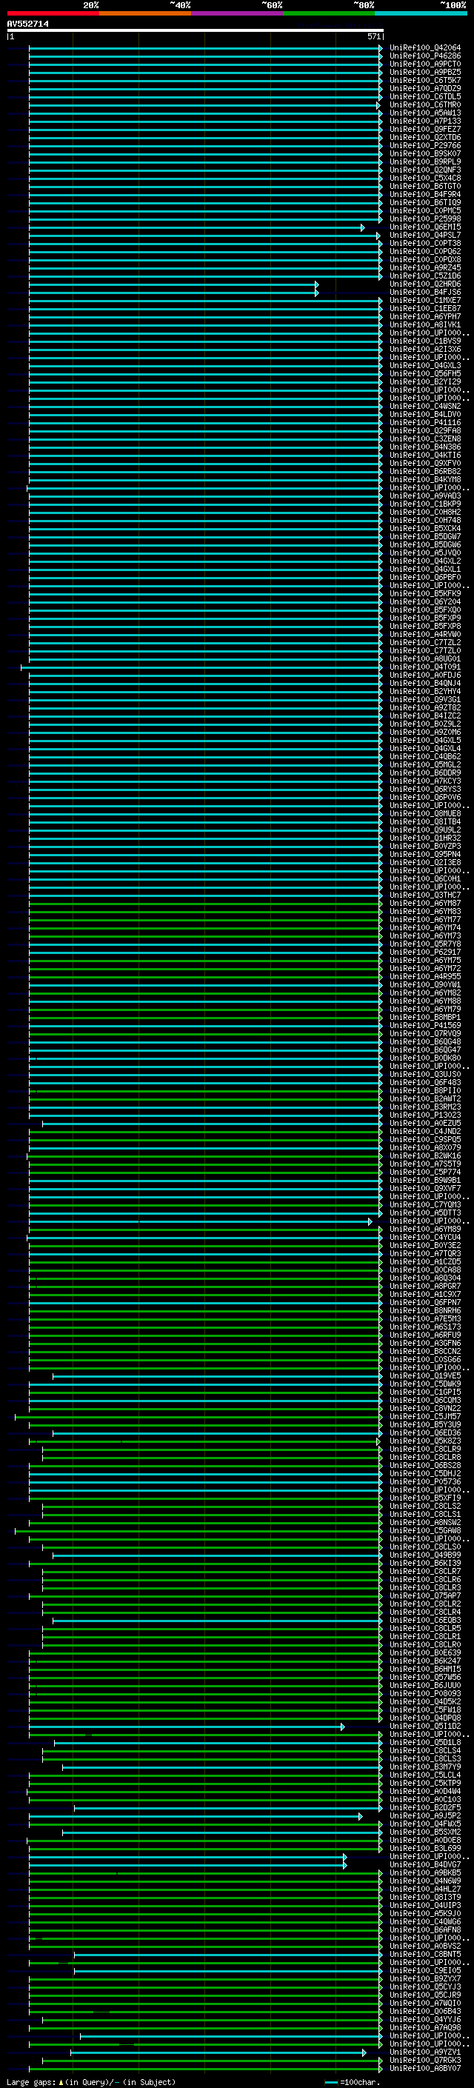Select hit UniRef100_P62917

[425, 953]
